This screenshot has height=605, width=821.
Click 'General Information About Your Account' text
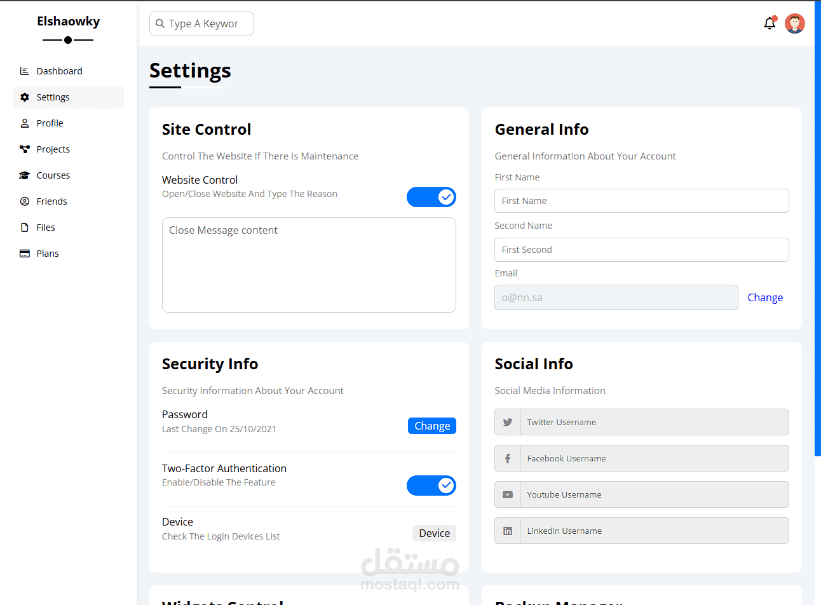(x=585, y=156)
